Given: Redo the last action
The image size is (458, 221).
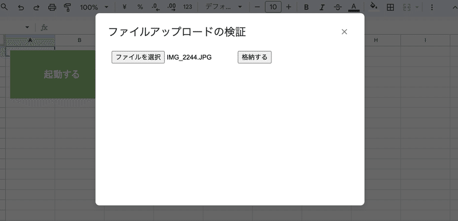Looking at the screenshot, I should (x=36, y=7).
